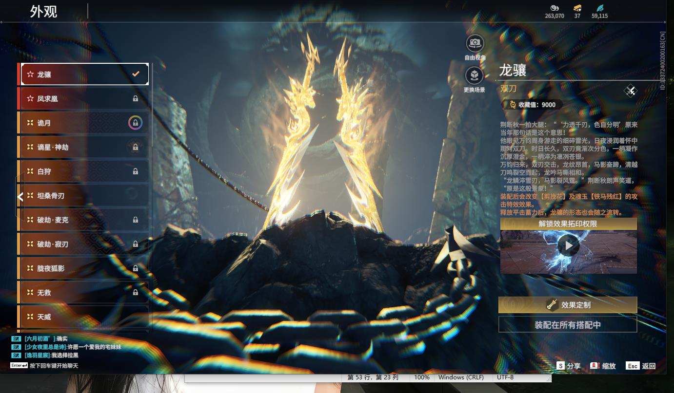Viewport: 674px width, 393px height.
Task: Open the 自由视角 free camera icon
Action: pos(475,43)
